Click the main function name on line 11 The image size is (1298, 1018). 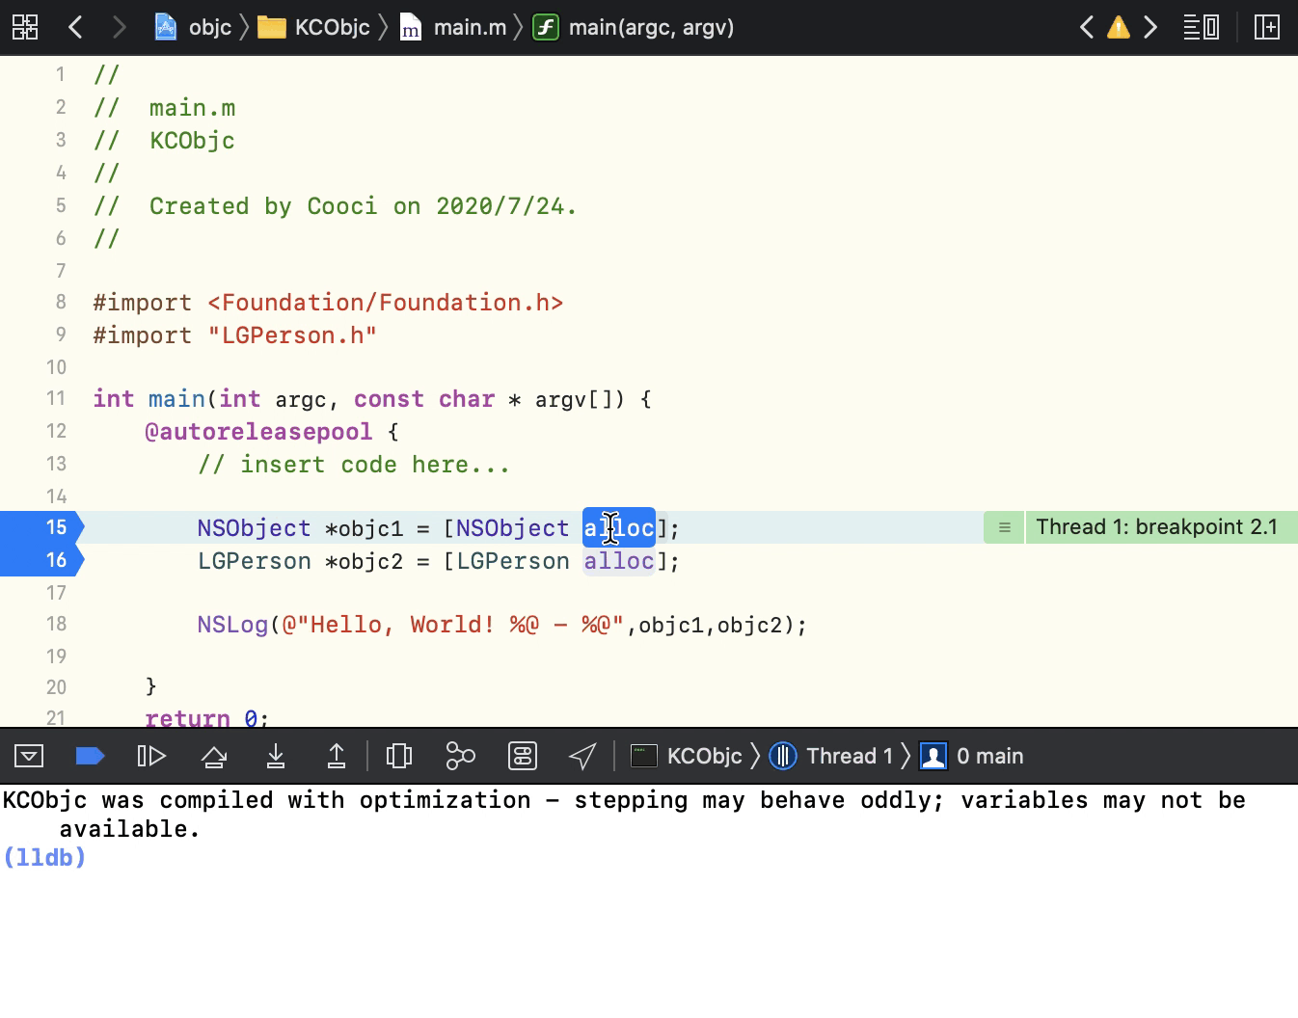(176, 399)
